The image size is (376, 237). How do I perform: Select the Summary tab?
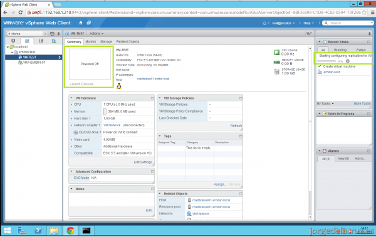pos(74,42)
